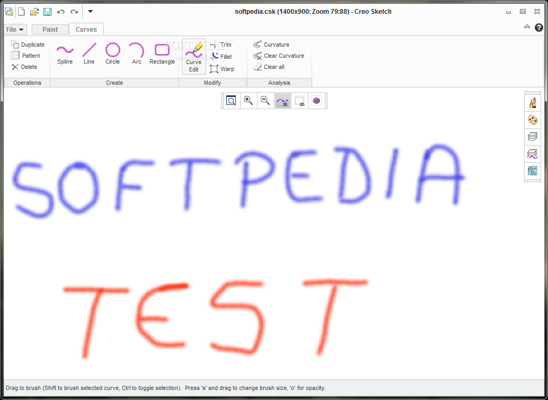Select the Rectangle tool
The width and height of the screenshot is (548, 400).
point(162,53)
